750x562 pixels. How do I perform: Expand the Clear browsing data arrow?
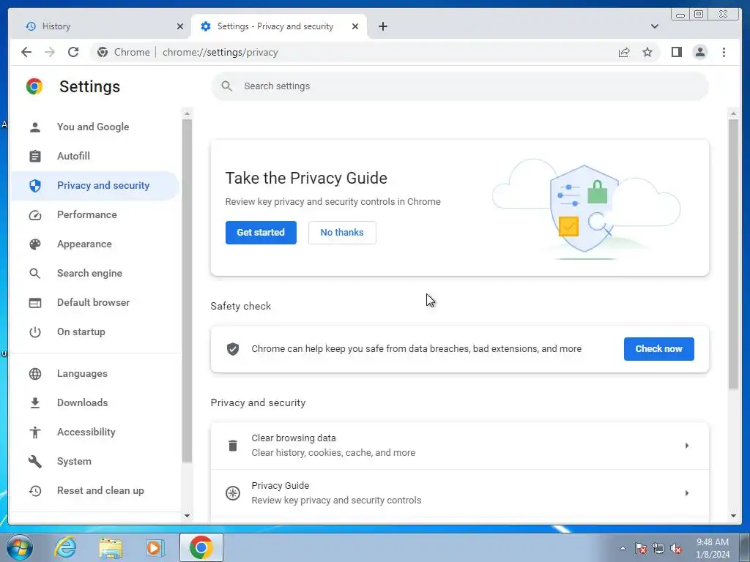tap(686, 446)
